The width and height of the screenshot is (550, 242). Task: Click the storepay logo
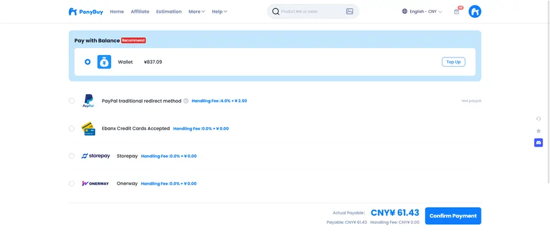95,156
